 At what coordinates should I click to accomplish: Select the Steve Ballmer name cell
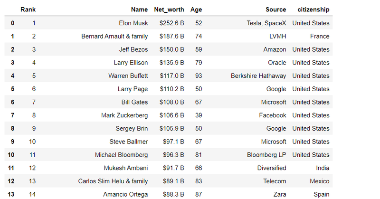click(x=129, y=142)
